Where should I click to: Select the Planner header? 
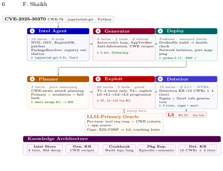(x=58, y=79)
